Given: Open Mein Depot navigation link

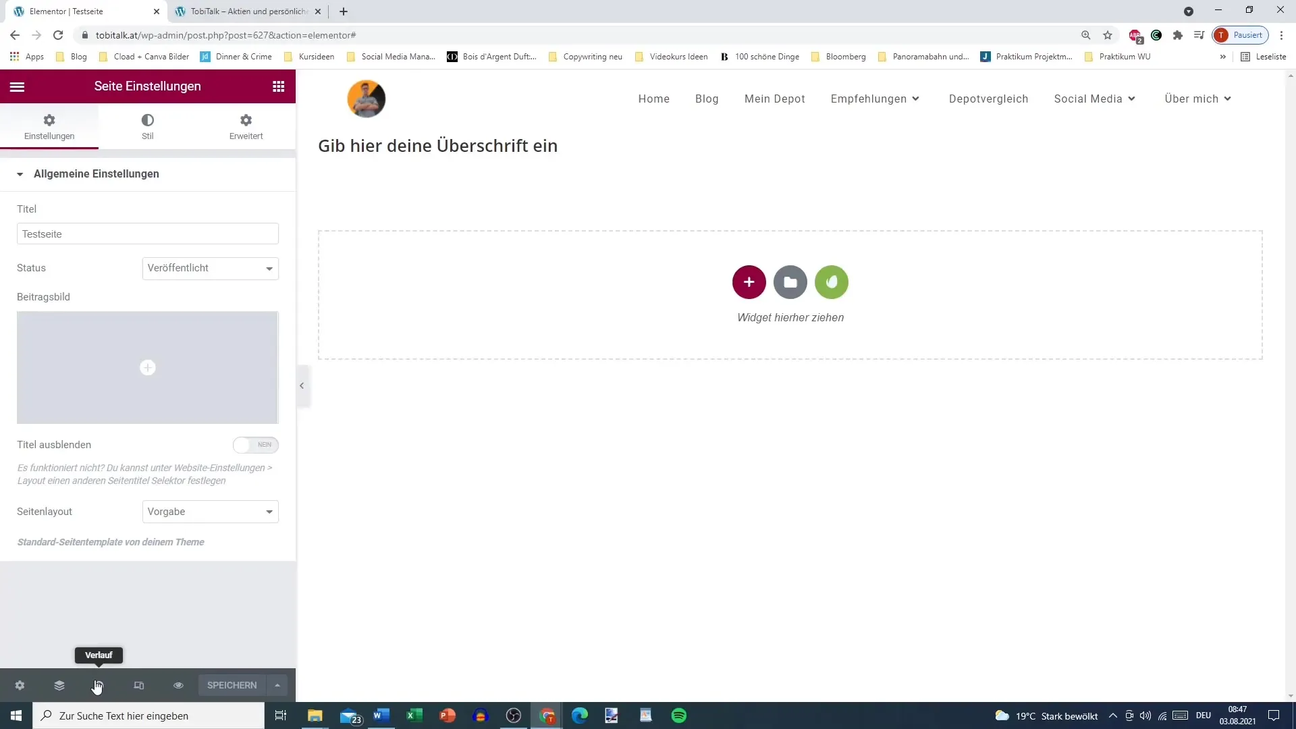Looking at the screenshot, I should pyautogui.click(x=775, y=99).
